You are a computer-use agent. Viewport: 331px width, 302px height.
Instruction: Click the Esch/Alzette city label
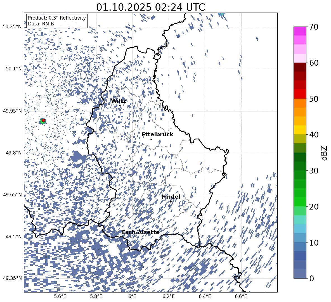141,232
